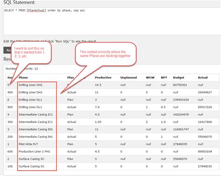
Task: Click budget value 239493100
Action: (x=181, y=100)
